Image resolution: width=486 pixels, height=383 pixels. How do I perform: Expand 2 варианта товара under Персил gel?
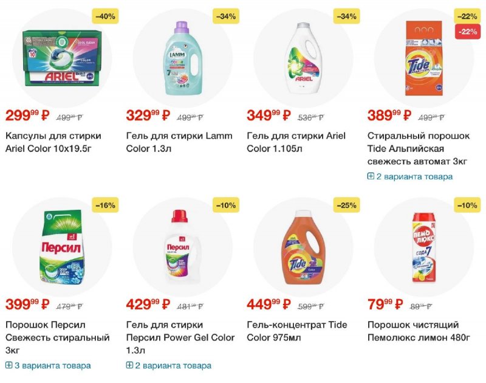coord(169,365)
